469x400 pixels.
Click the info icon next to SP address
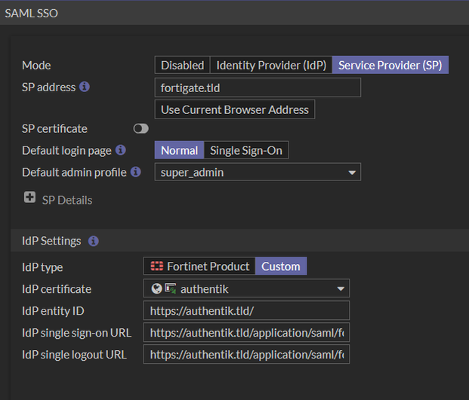click(x=85, y=87)
